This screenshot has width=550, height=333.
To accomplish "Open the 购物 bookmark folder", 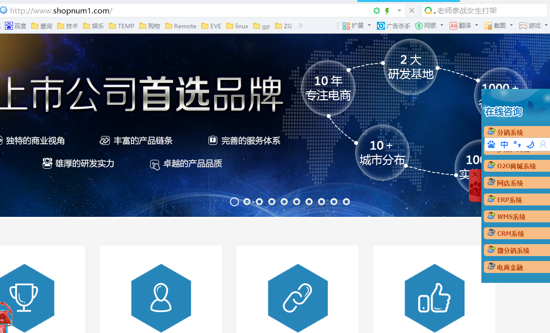I will click(x=150, y=26).
